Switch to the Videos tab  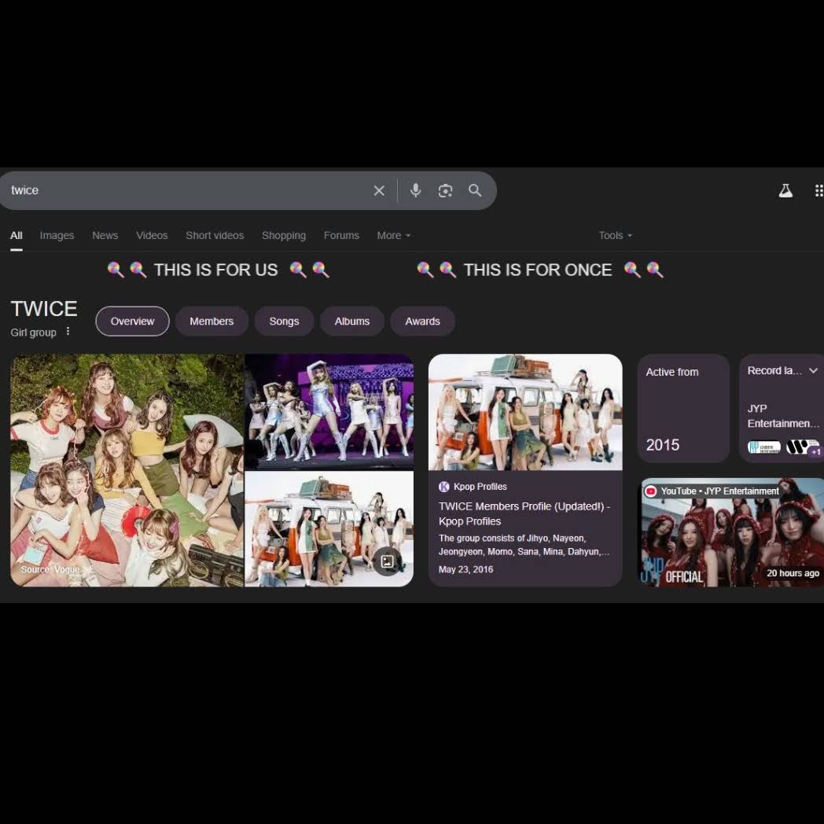(152, 235)
